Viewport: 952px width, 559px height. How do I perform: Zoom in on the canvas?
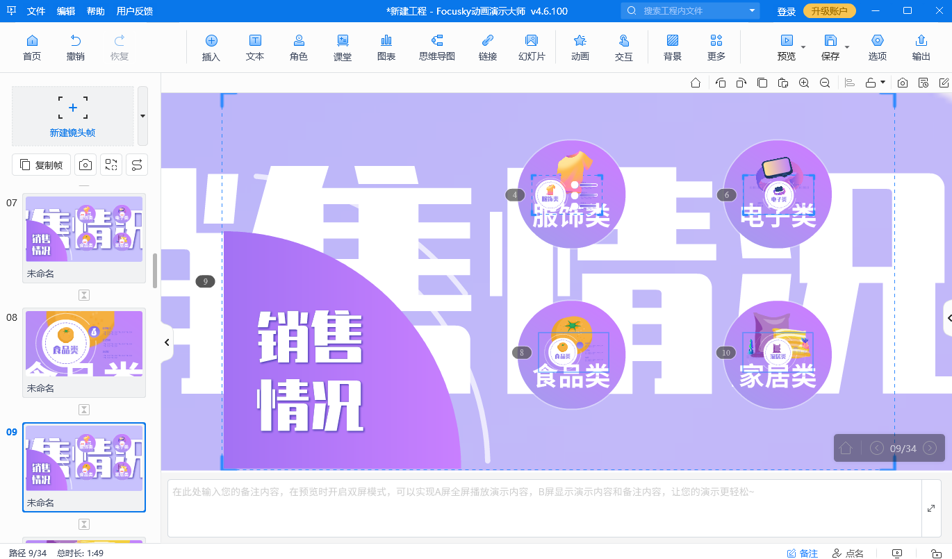click(804, 83)
